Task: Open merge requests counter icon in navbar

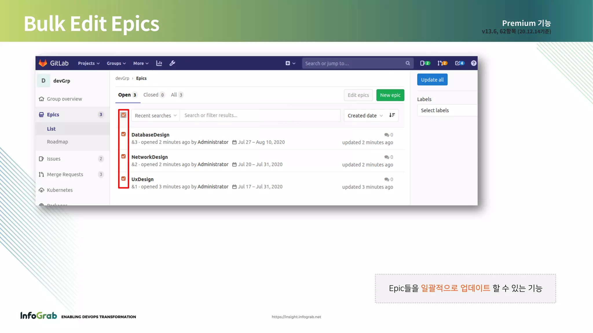Action: click(x=442, y=63)
